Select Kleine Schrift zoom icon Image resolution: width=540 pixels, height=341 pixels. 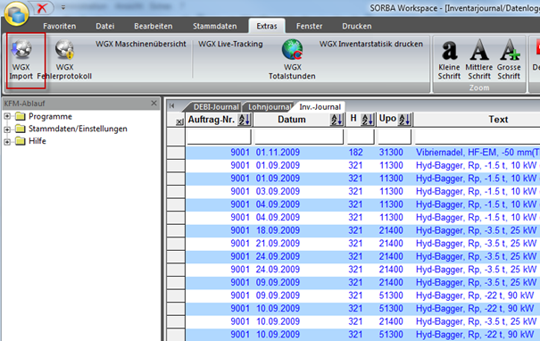point(449,50)
